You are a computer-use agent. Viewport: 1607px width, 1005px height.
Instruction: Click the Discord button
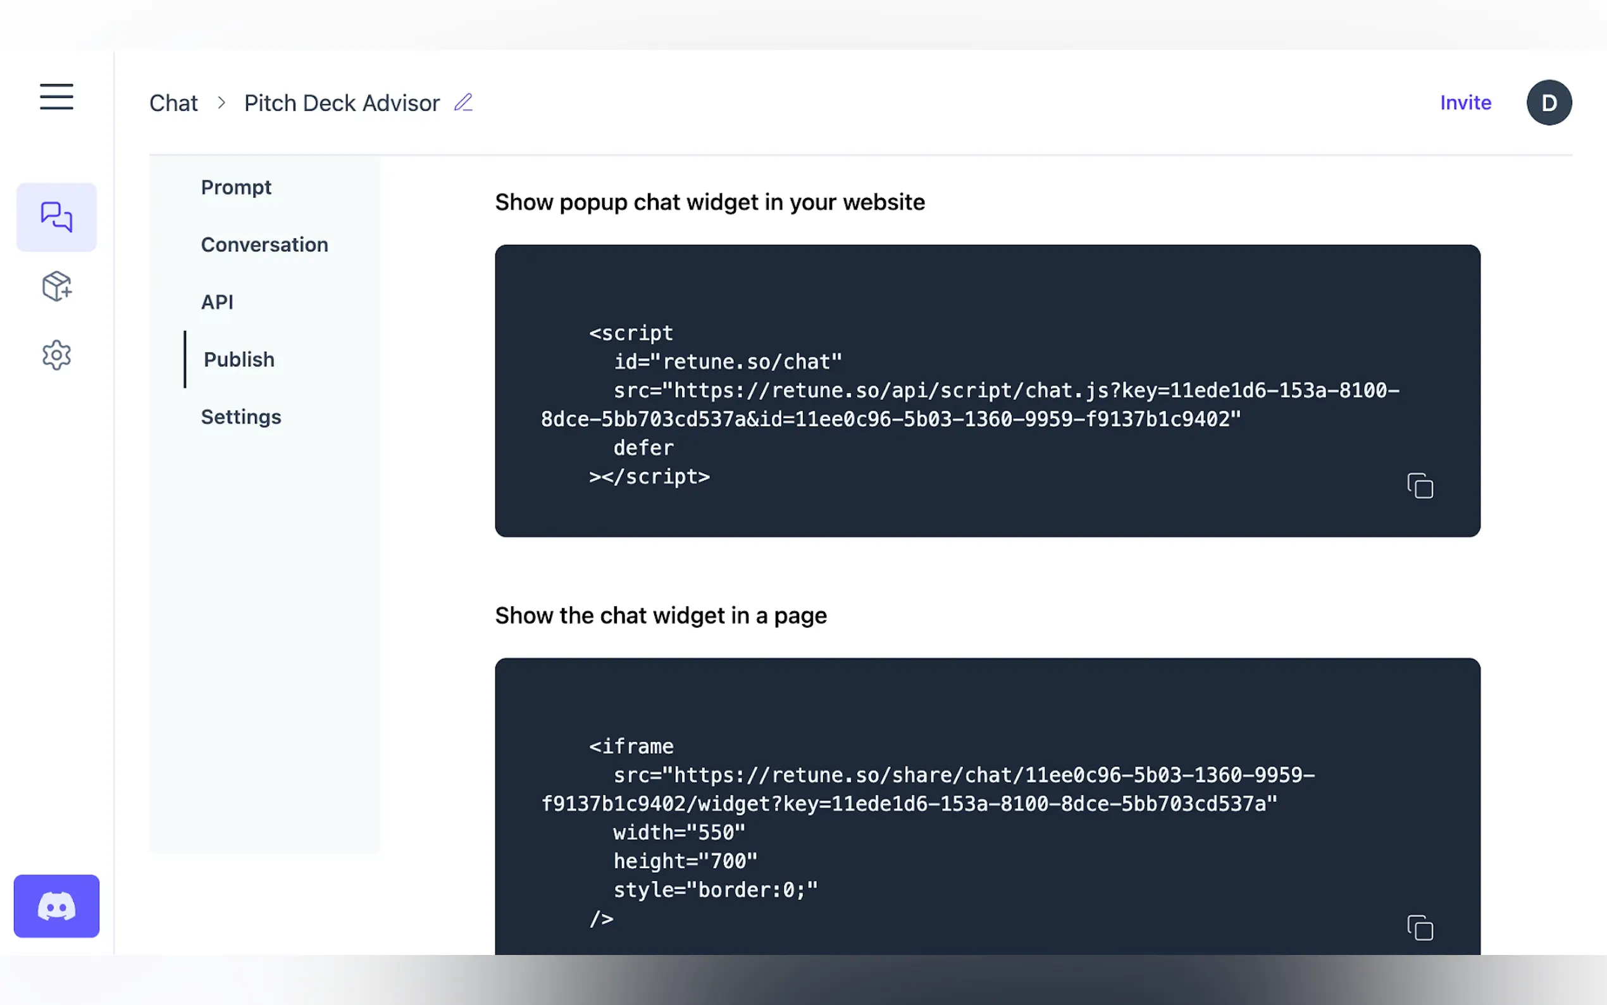click(x=56, y=906)
